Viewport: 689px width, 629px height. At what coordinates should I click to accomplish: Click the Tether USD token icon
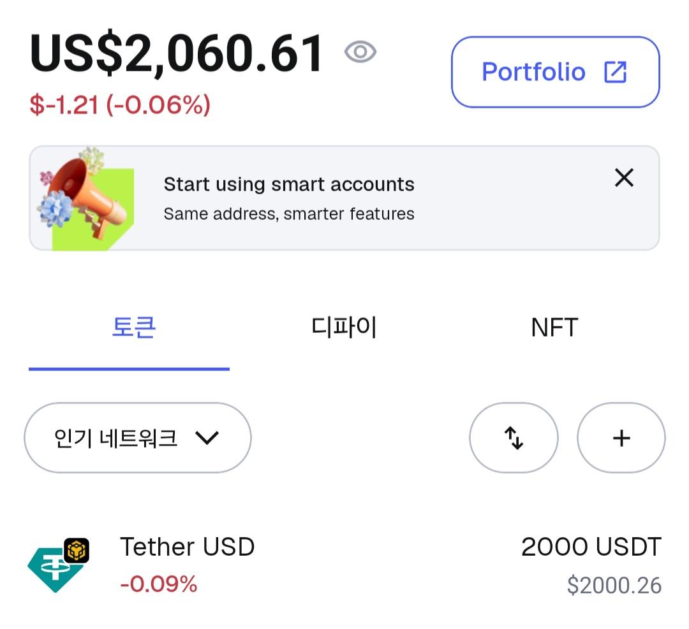pos(55,568)
